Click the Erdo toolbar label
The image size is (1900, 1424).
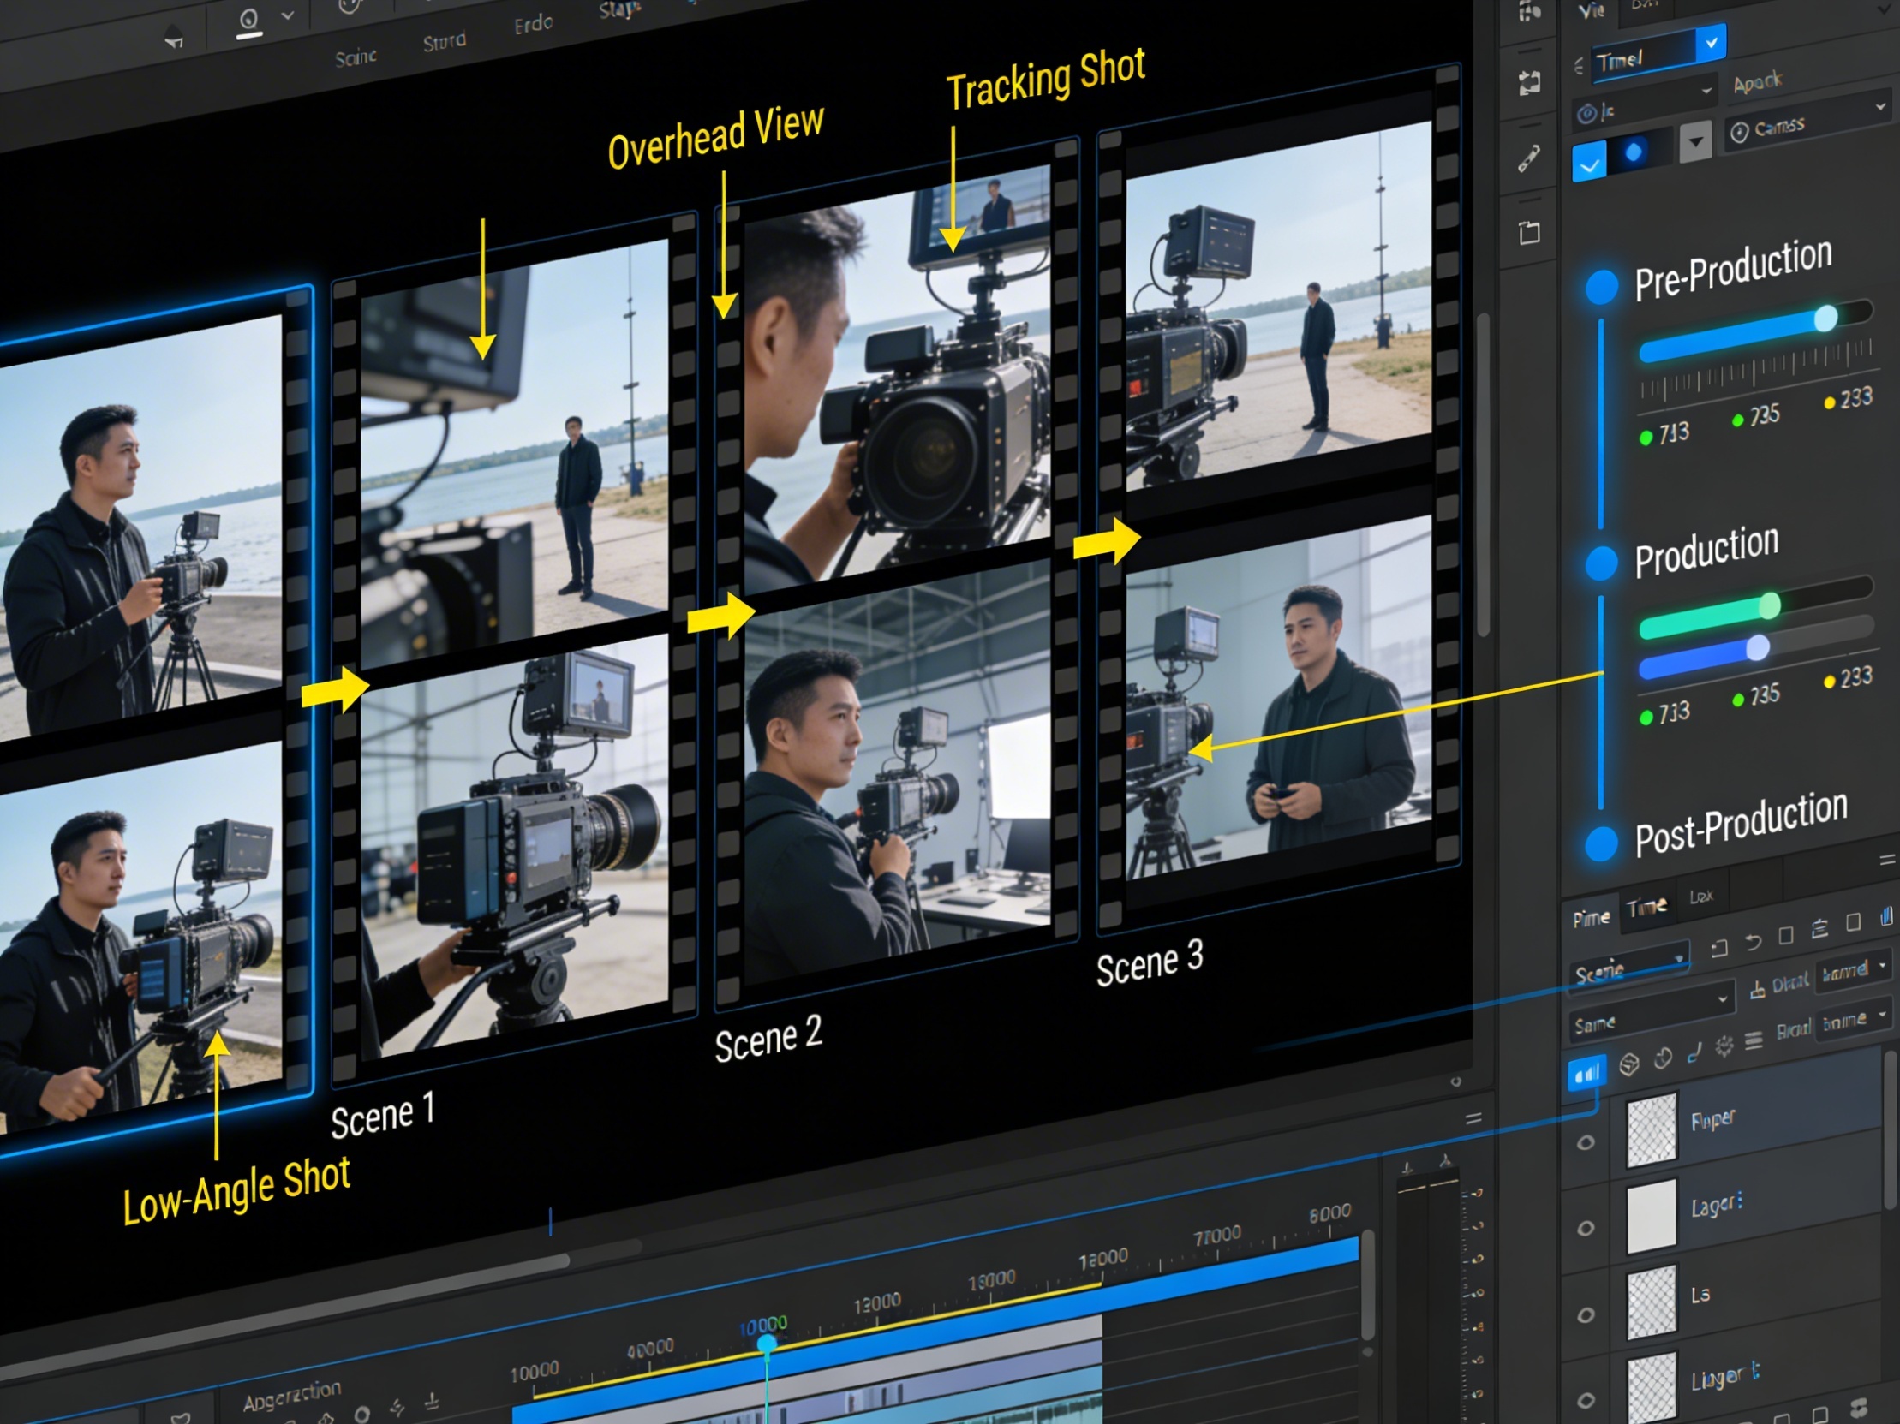point(533,24)
